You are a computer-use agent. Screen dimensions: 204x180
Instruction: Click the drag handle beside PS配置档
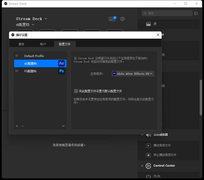(17, 71)
